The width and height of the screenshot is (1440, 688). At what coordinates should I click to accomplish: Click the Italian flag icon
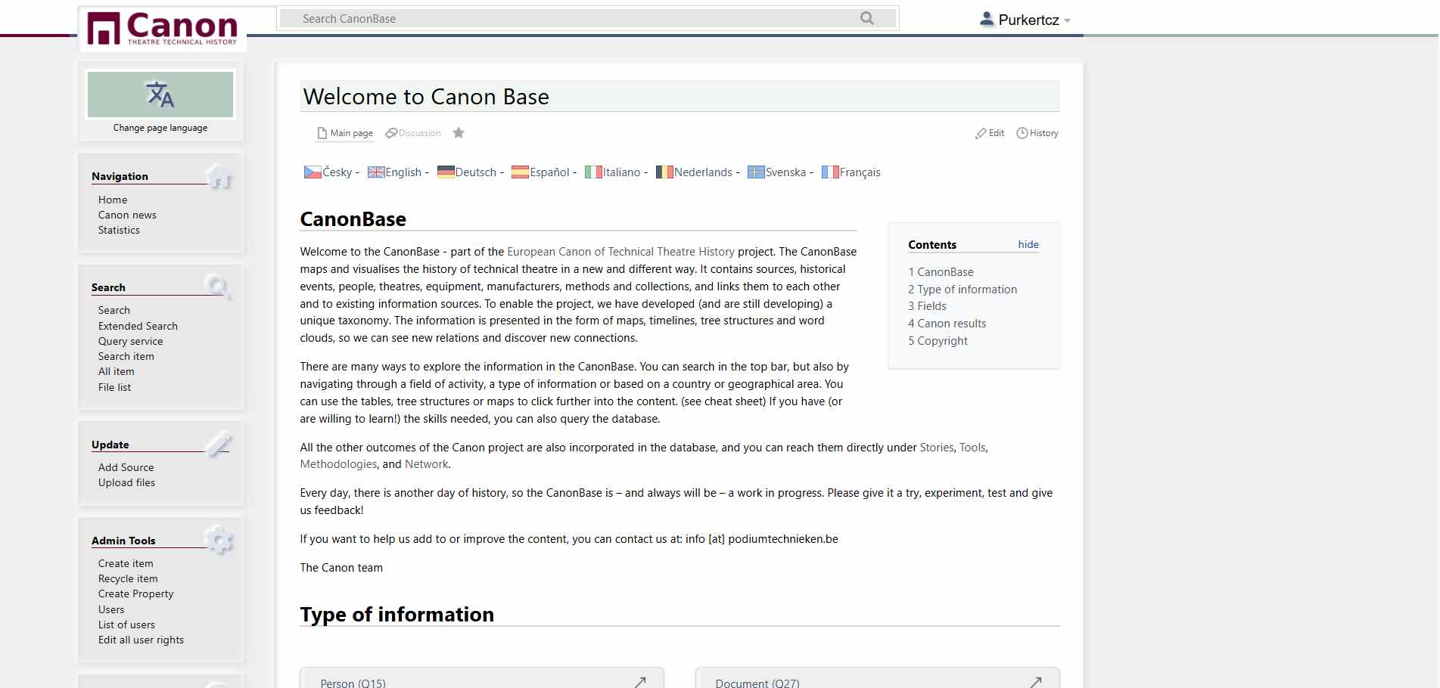pyautogui.click(x=593, y=172)
